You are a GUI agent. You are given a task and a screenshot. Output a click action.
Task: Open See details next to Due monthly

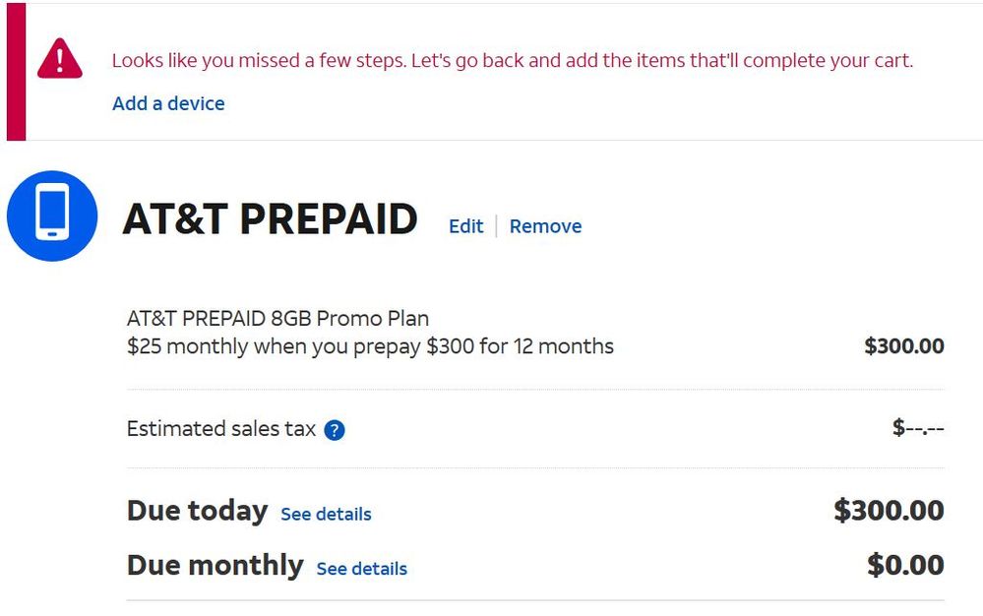pyautogui.click(x=361, y=569)
